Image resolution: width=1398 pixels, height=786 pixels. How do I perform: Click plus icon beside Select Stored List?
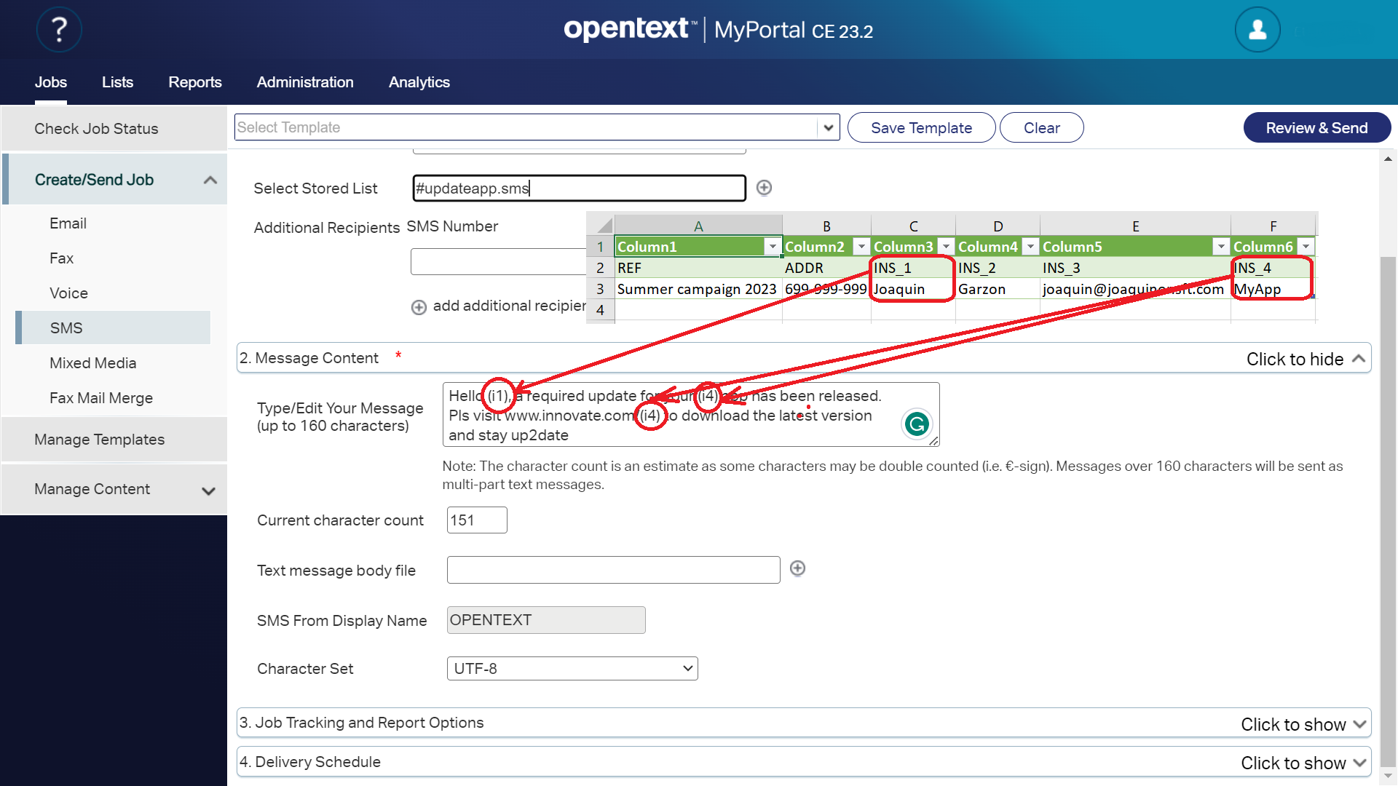coord(764,188)
